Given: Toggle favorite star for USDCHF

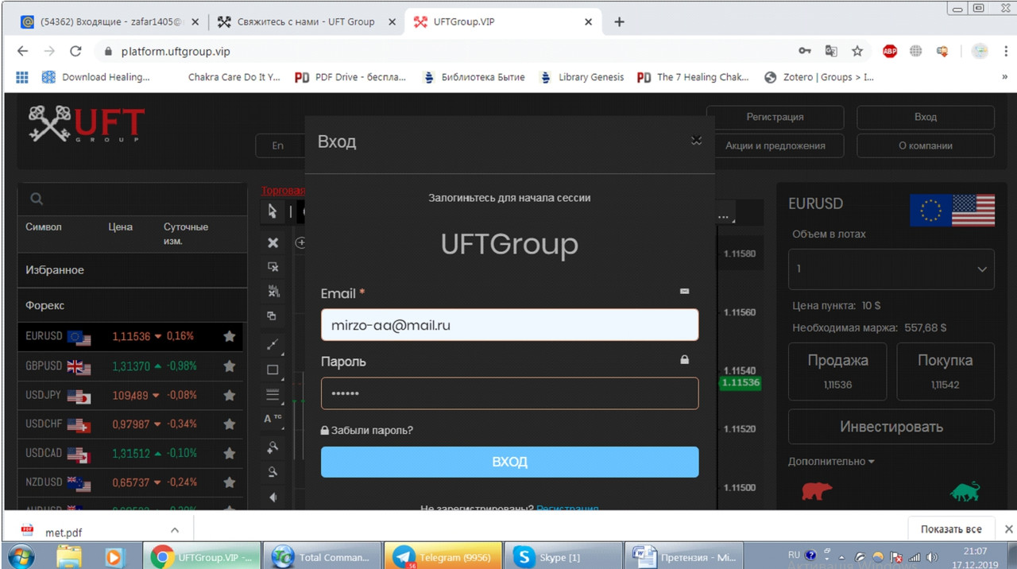Looking at the screenshot, I should 230,424.
